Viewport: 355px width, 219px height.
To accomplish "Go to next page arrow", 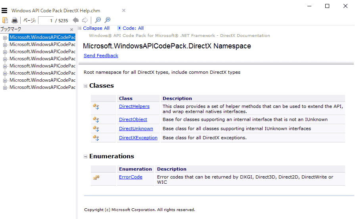I will [x=85, y=20].
